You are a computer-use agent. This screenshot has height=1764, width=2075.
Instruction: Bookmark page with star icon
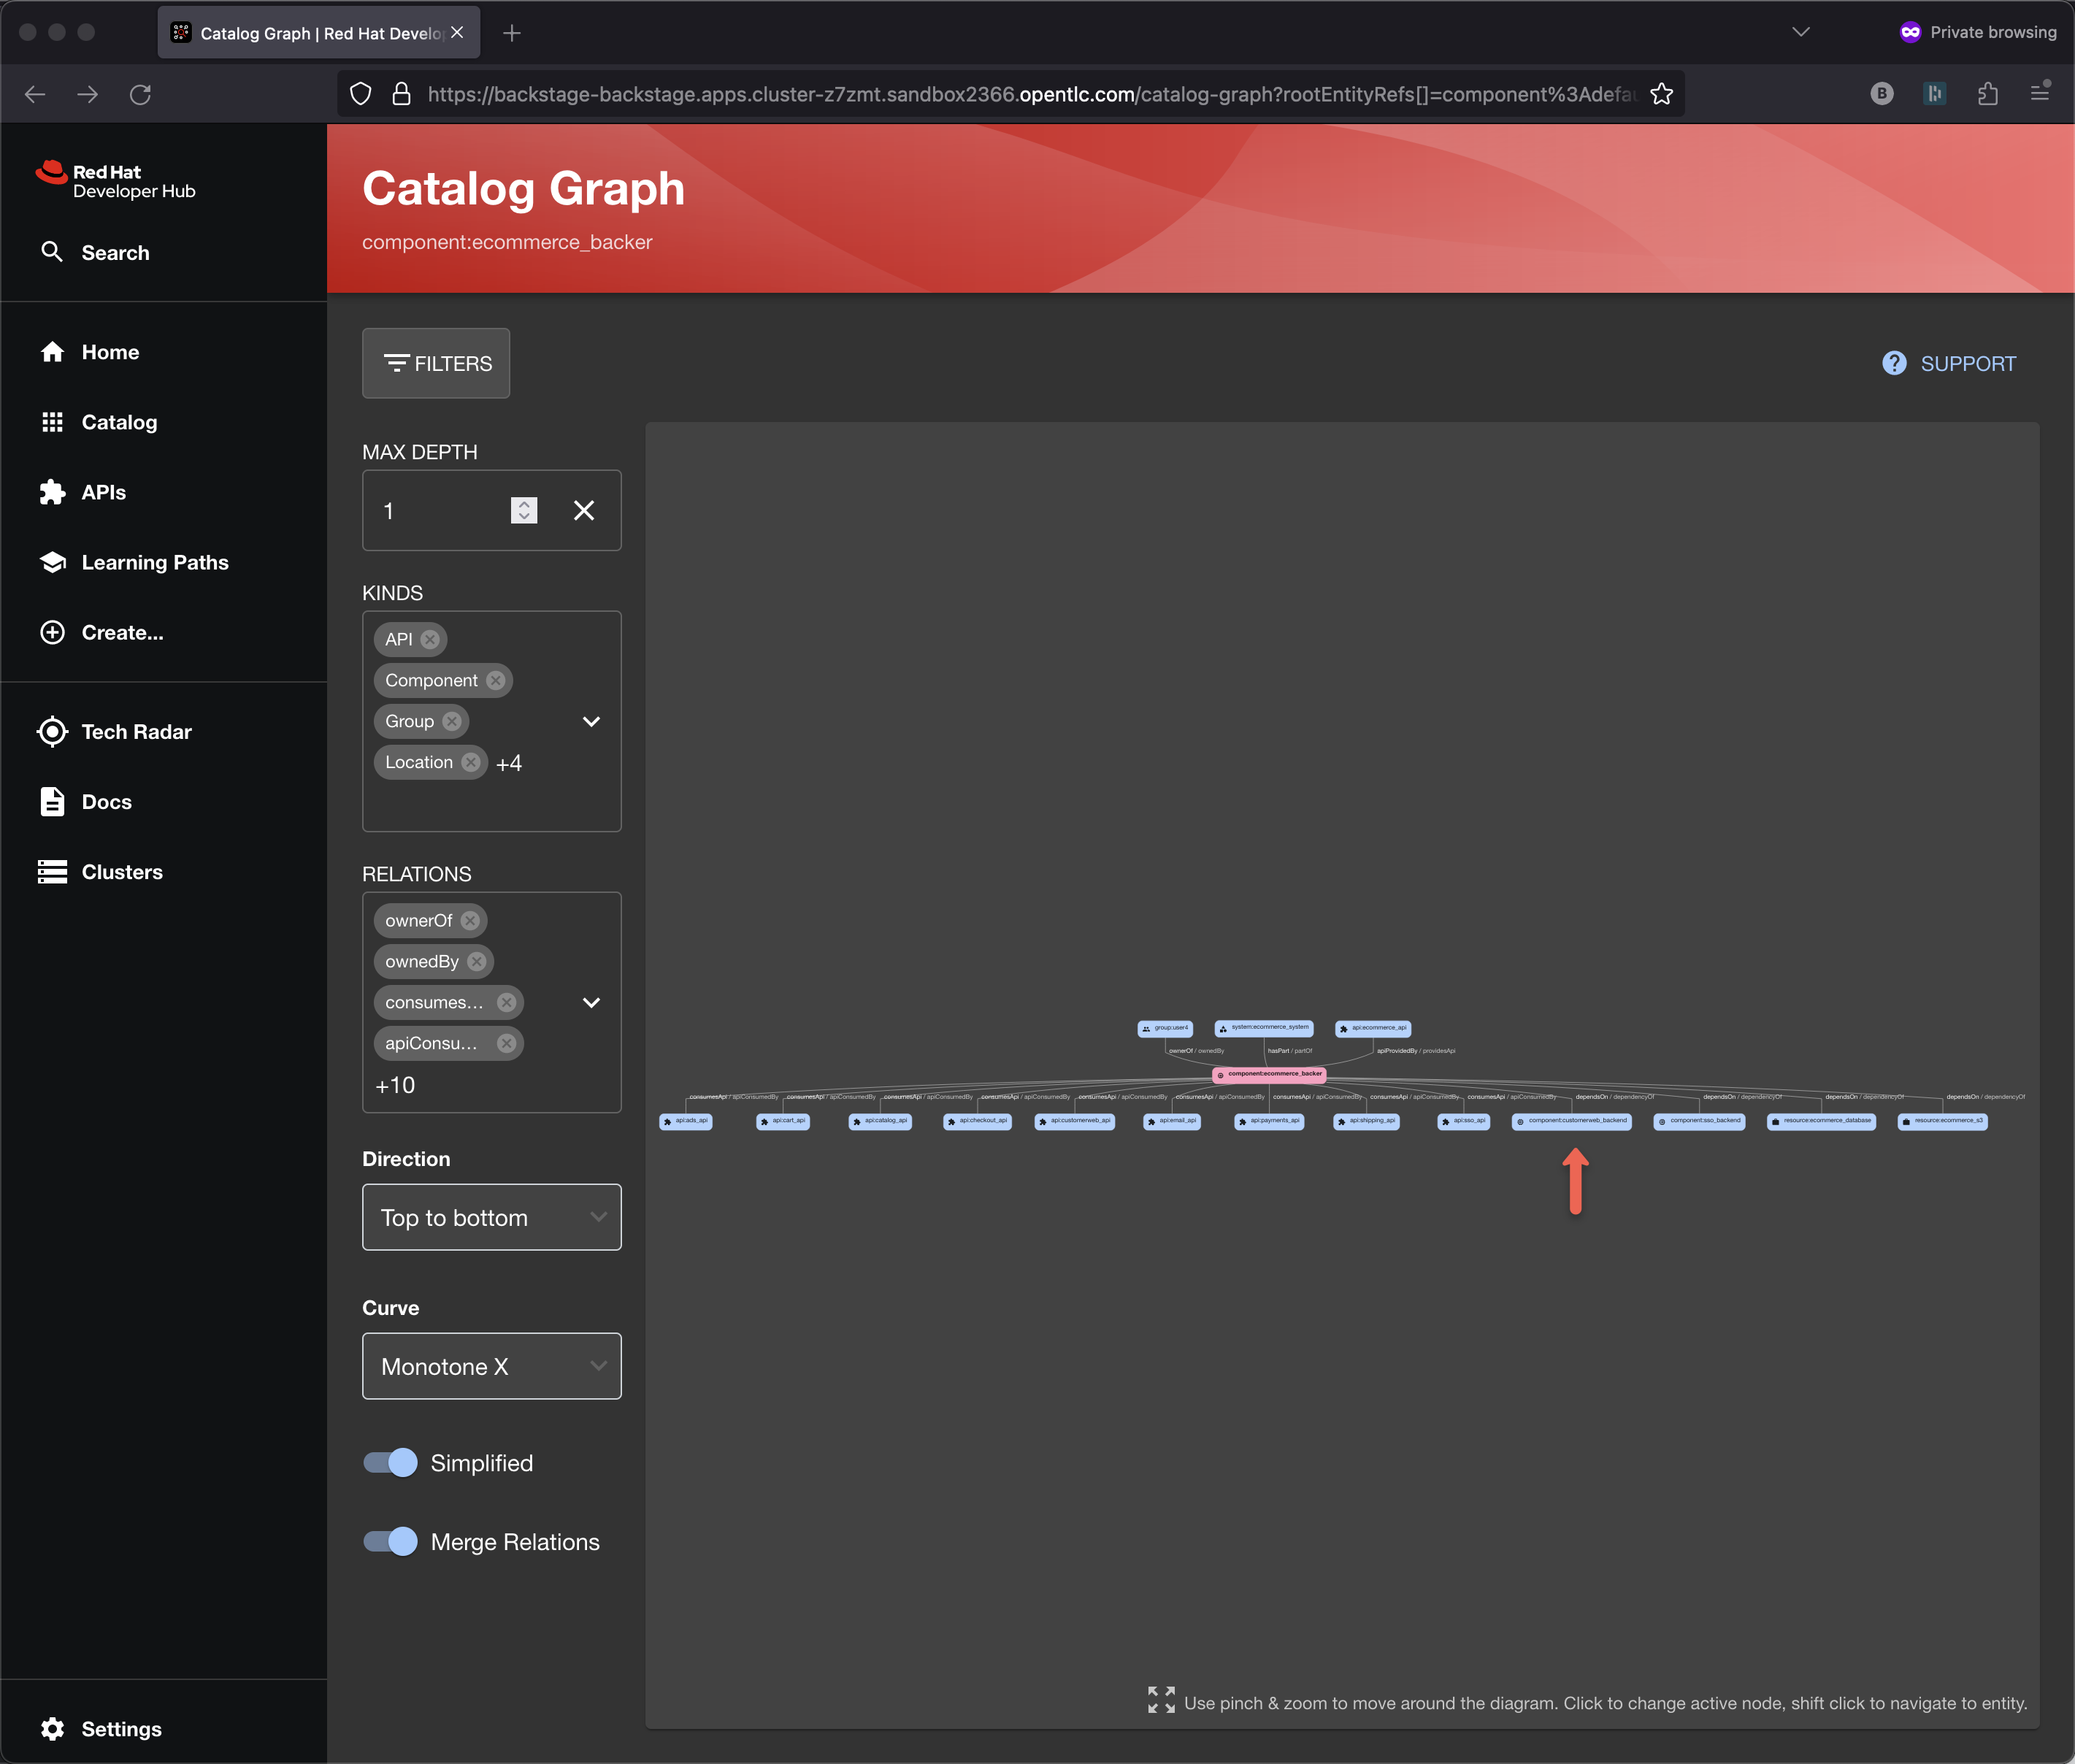1661,94
